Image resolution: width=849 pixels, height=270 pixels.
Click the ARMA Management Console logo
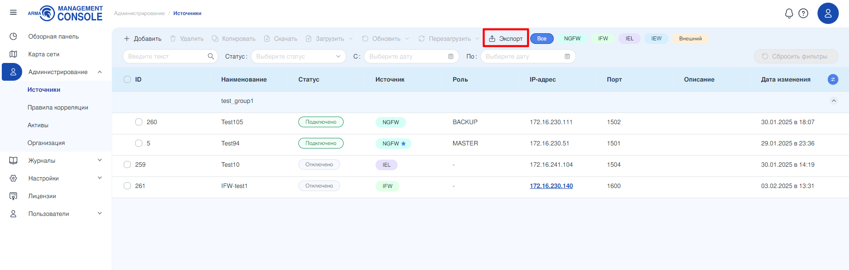[65, 13]
